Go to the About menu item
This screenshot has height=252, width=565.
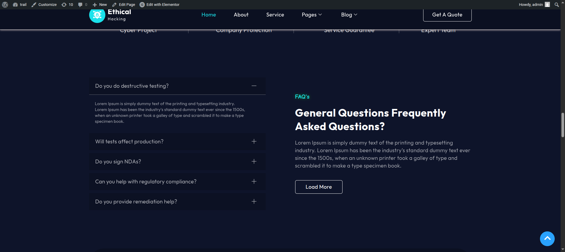tap(241, 15)
